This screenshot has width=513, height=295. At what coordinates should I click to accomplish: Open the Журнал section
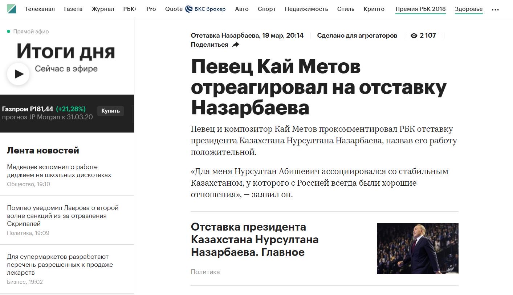(x=103, y=9)
